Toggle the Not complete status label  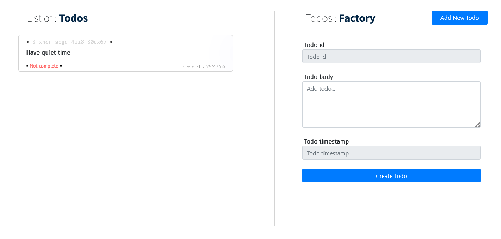coord(44,66)
